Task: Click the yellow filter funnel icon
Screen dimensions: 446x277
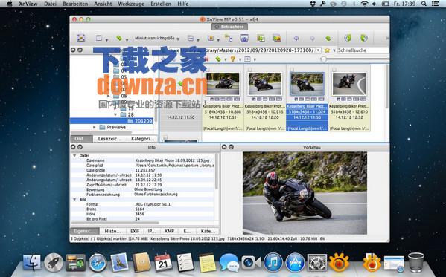Action: [x=233, y=59]
